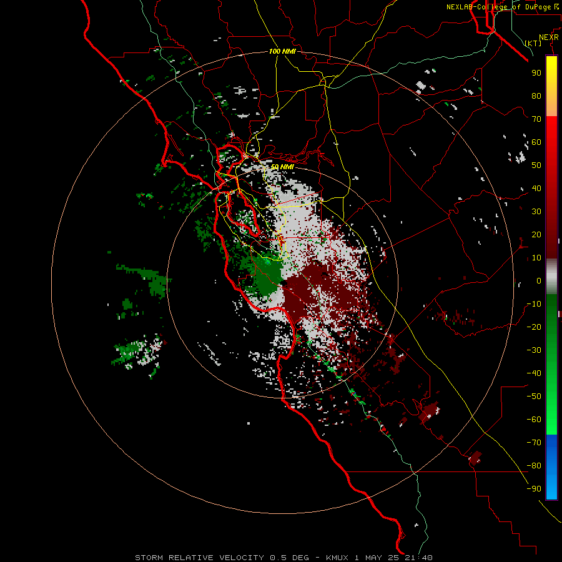Click the -60 value on the velocity scale
The image size is (562, 562).
click(534, 420)
